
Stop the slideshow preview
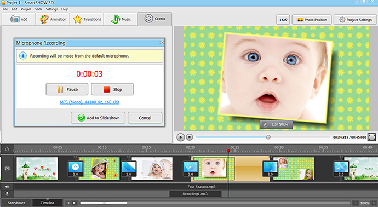190,137
